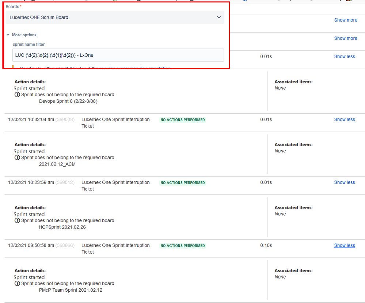Click the NO ACTIONS PERFORMED badge for 10:23:59 am
Image resolution: width=365 pixels, height=303 pixels.
[x=183, y=183]
